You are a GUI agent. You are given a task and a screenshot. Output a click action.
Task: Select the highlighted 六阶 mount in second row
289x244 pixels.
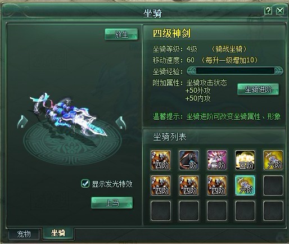click(x=245, y=186)
